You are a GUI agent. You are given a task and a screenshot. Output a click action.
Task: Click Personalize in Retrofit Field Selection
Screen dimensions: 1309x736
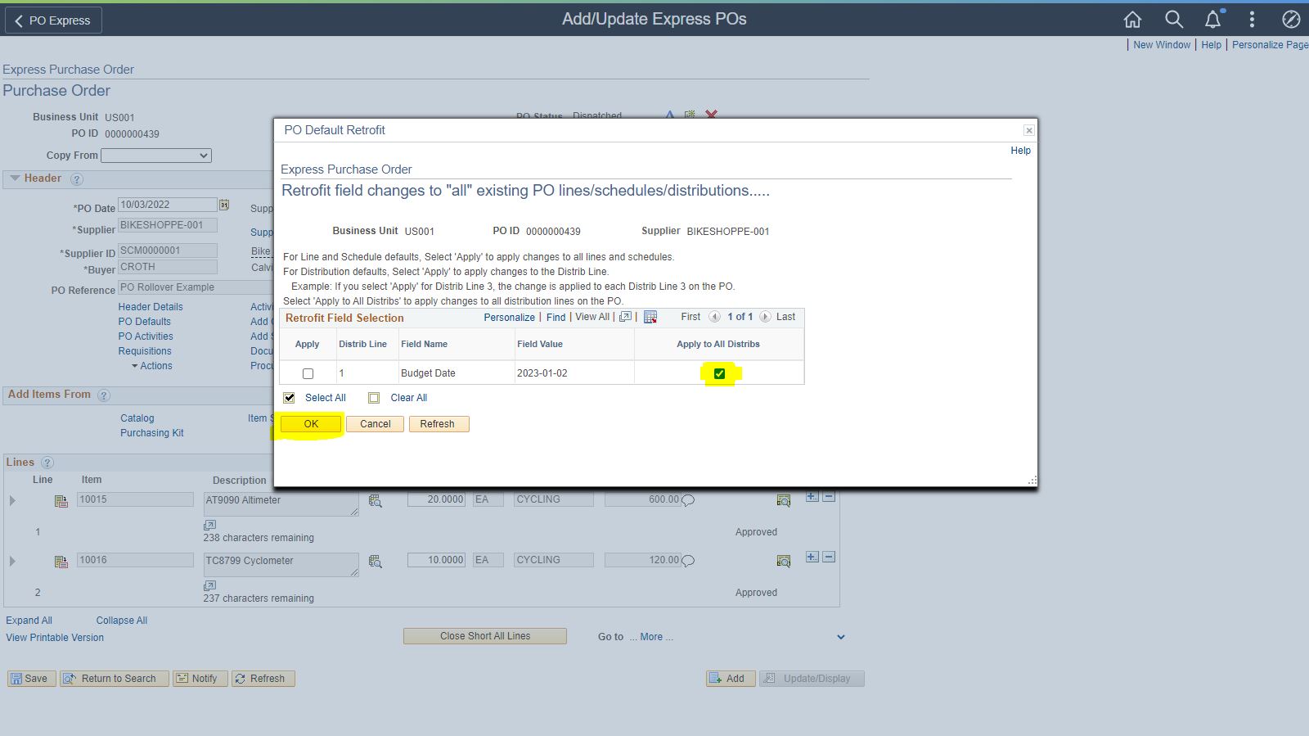(509, 318)
